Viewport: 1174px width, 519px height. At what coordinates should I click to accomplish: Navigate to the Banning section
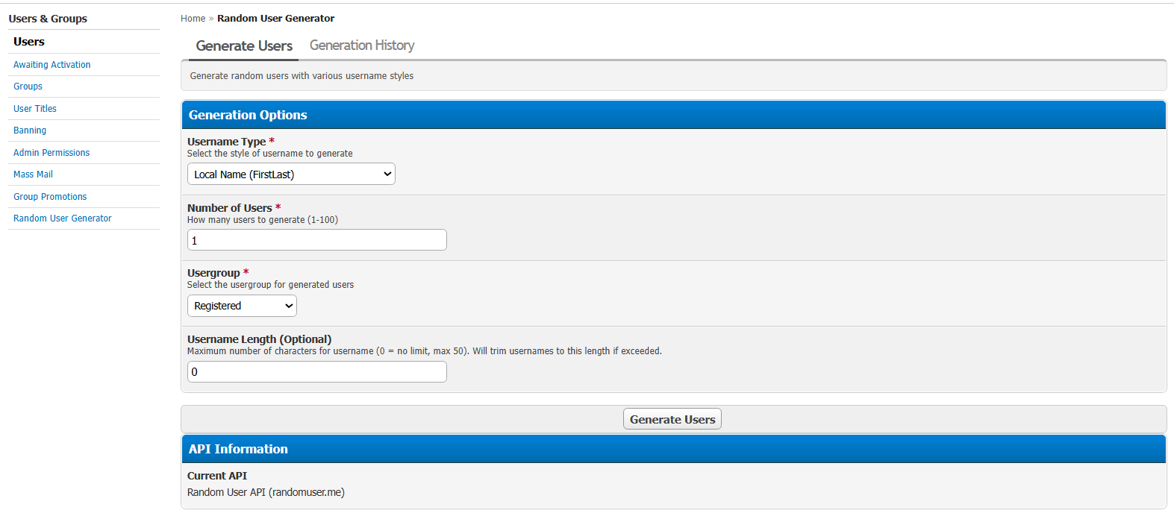(x=30, y=130)
